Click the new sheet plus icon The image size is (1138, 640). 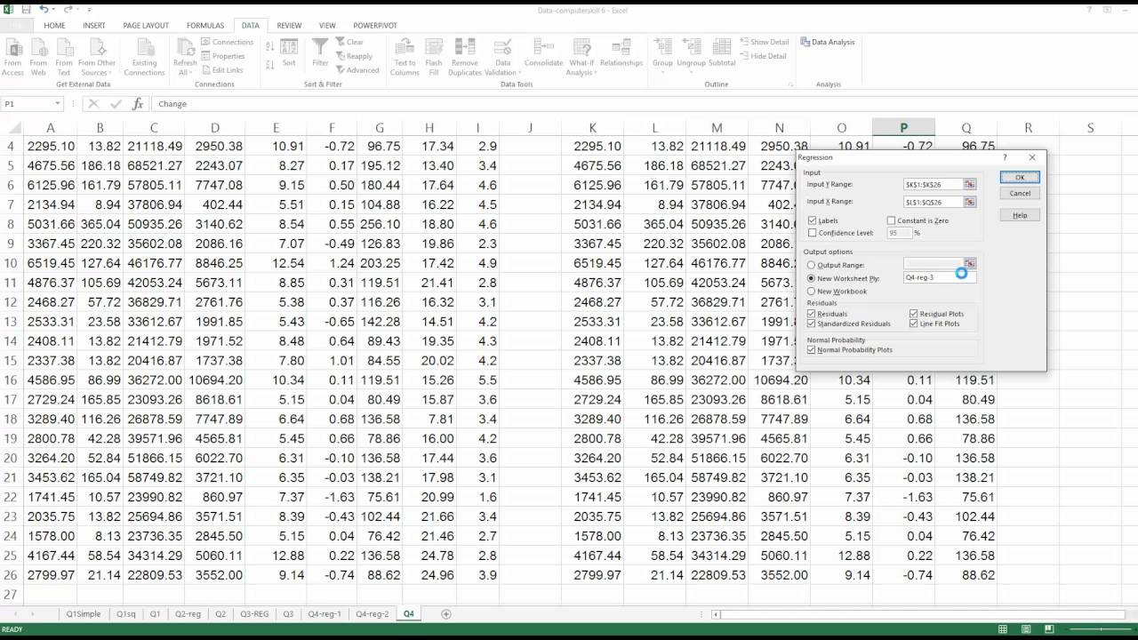click(446, 614)
